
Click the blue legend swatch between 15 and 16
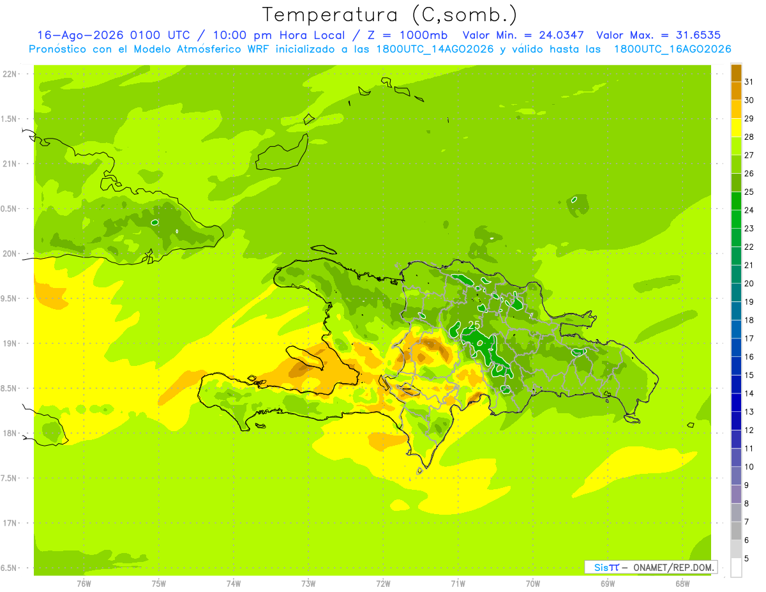tap(736, 366)
